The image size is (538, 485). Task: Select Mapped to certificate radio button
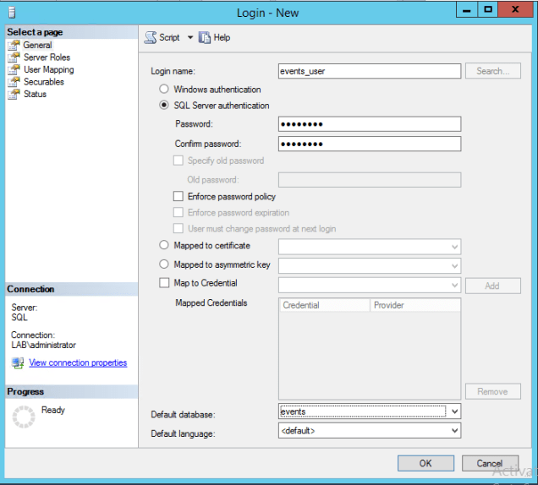coord(164,245)
